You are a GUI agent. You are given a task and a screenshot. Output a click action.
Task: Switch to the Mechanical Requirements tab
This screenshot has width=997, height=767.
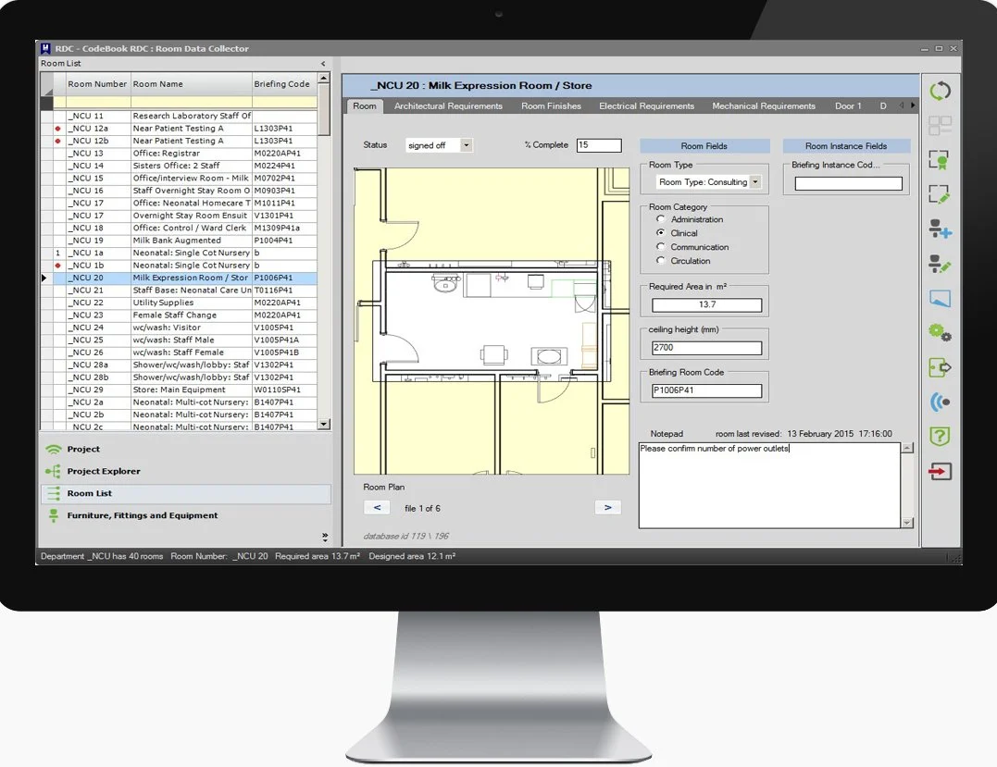(x=764, y=106)
